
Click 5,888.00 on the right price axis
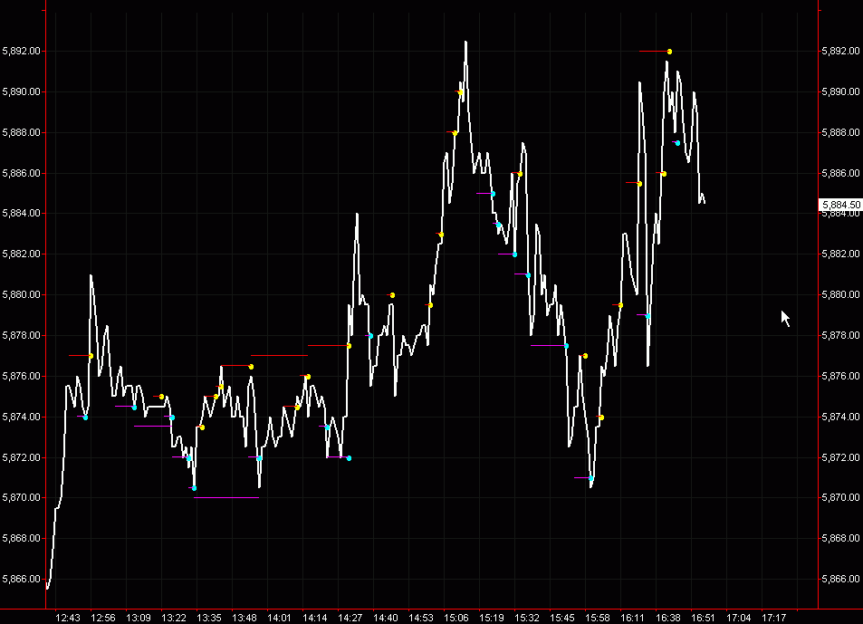click(x=840, y=132)
